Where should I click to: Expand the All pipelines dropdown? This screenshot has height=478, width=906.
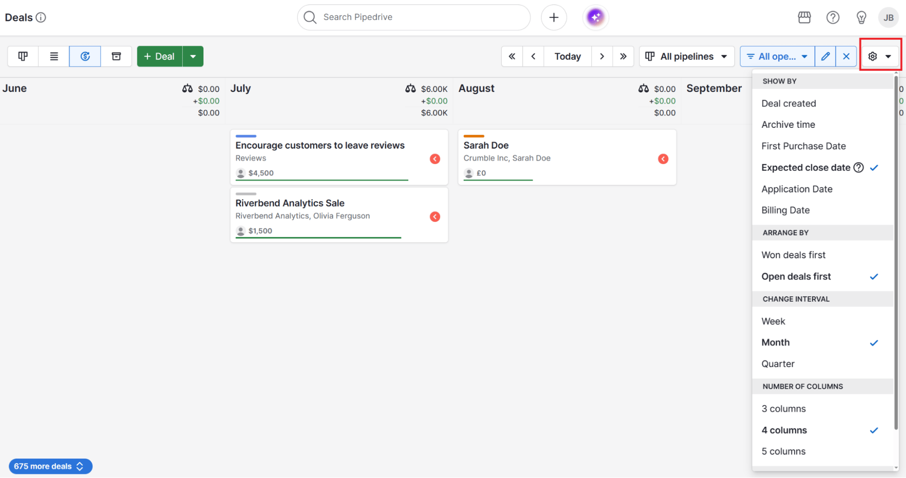(x=686, y=56)
